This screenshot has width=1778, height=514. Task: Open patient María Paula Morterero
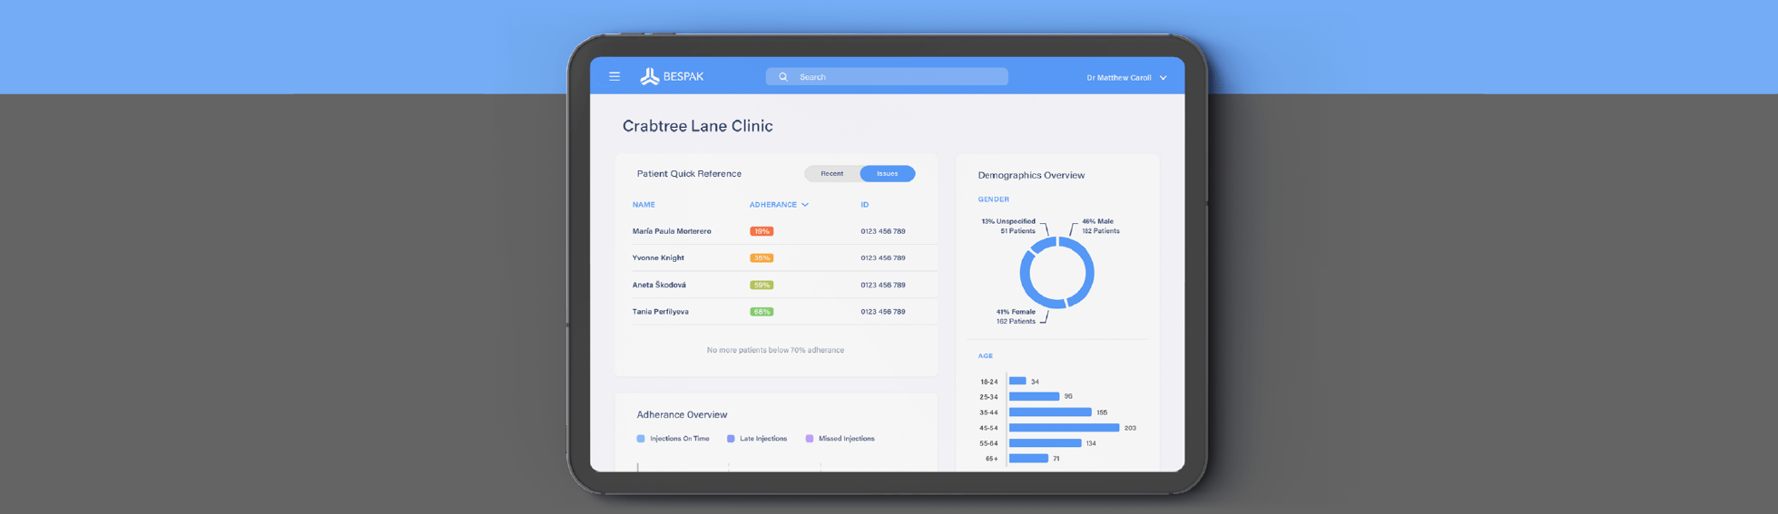[x=672, y=231]
